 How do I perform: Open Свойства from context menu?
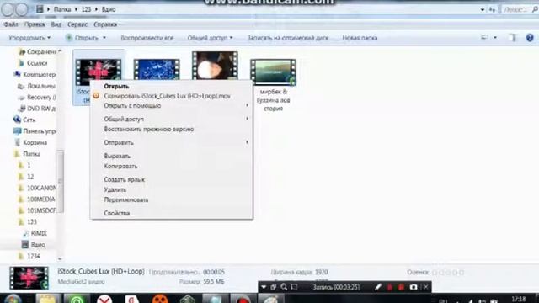coord(116,213)
